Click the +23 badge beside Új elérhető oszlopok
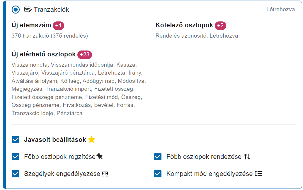Image resolution: width=303 pixels, height=190 pixels. (85, 54)
